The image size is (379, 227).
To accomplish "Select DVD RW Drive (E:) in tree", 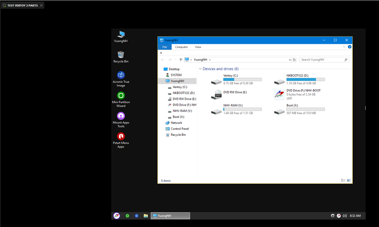I will point(182,99).
